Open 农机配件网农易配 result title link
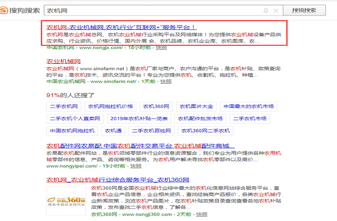This screenshot has height=221, width=337. 141,146
